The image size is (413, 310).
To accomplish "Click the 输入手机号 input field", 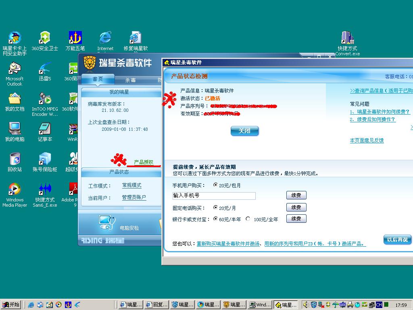I will [x=214, y=196].
